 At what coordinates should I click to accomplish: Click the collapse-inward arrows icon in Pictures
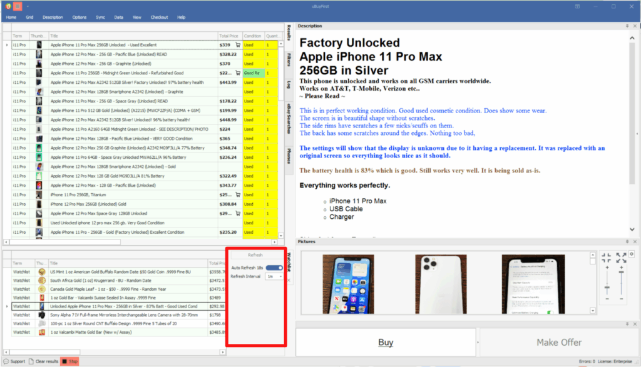pos(607,258)
